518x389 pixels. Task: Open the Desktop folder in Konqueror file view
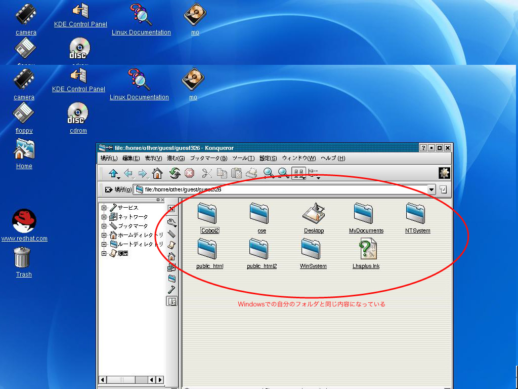click(314, 218)
